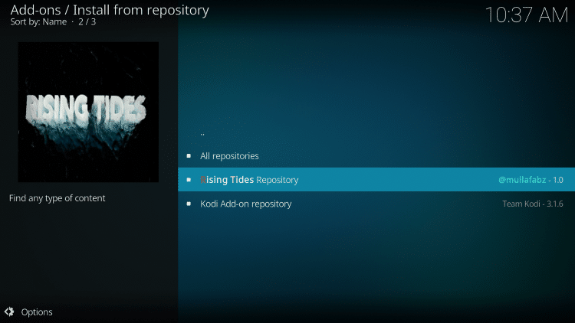This screenshot has height=323, width=575.
Task: Click the Rising Tides artwork thumbnail
Action: click(88, 112)
